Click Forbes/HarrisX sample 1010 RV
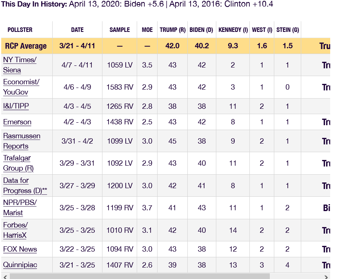The height and width of the screenshot is (279, 340). point(120,230)
